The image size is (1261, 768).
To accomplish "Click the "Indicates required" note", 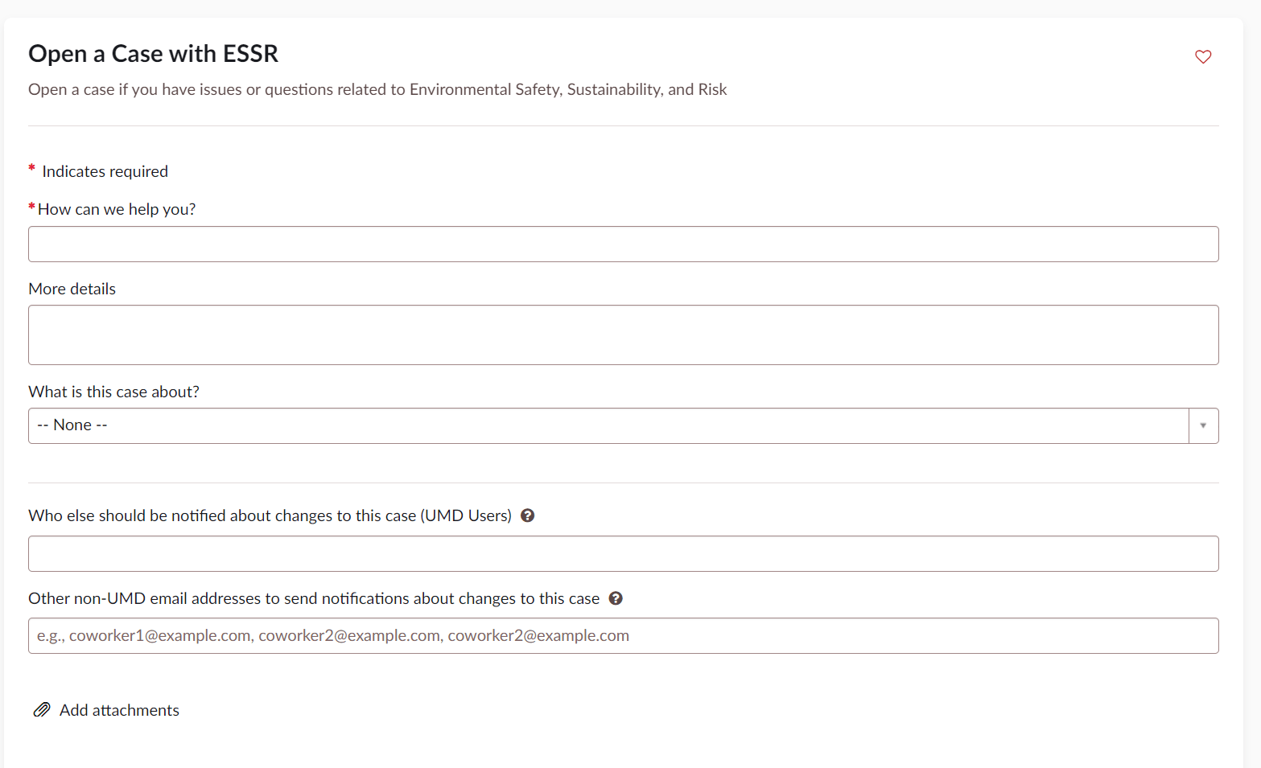I will pos(105,171).
